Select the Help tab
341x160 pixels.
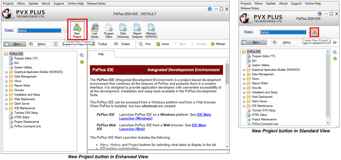tap(101, 54)
